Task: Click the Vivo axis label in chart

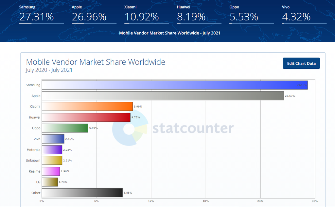Action: point(37,139)
